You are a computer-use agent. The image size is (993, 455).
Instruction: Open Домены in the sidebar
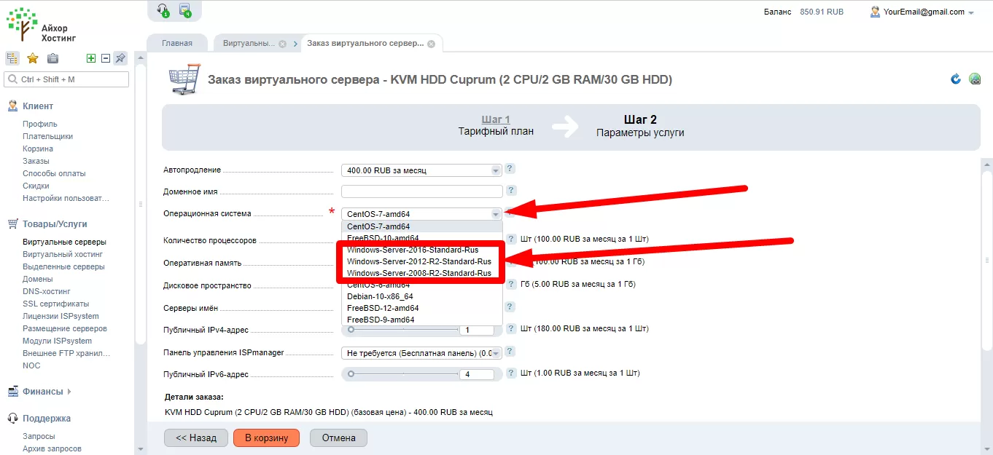[38, 279]
